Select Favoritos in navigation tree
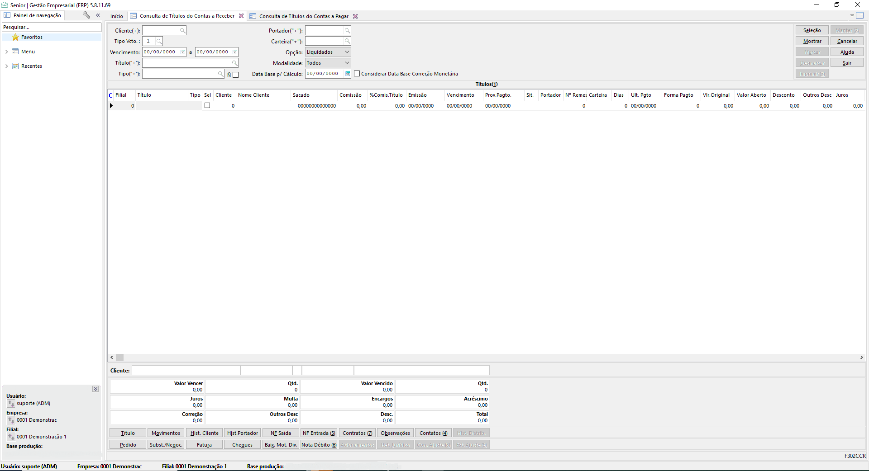 pyautogui.click(x=32, y=37)
